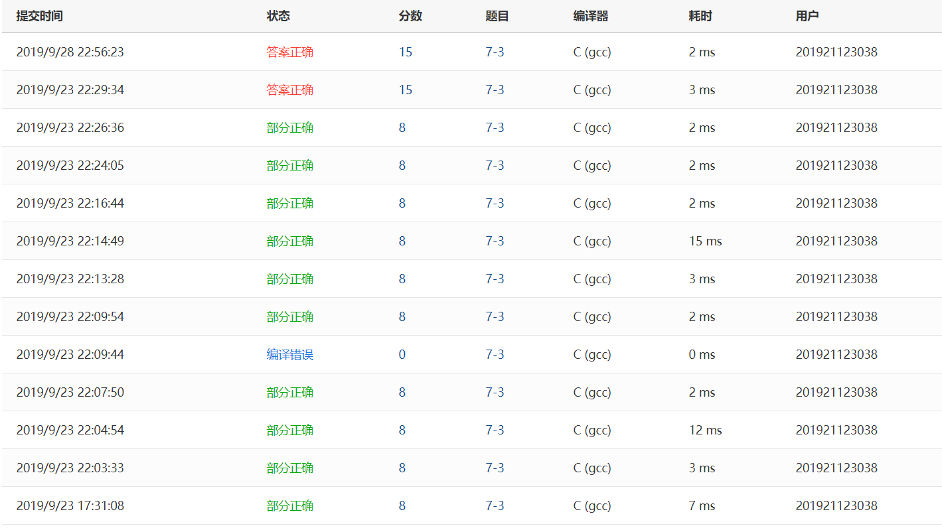The height and width of the screenshot is (530, 942).
Task: Select timestamp 2019/9/23 22:09:44
Action: (70, 354)
